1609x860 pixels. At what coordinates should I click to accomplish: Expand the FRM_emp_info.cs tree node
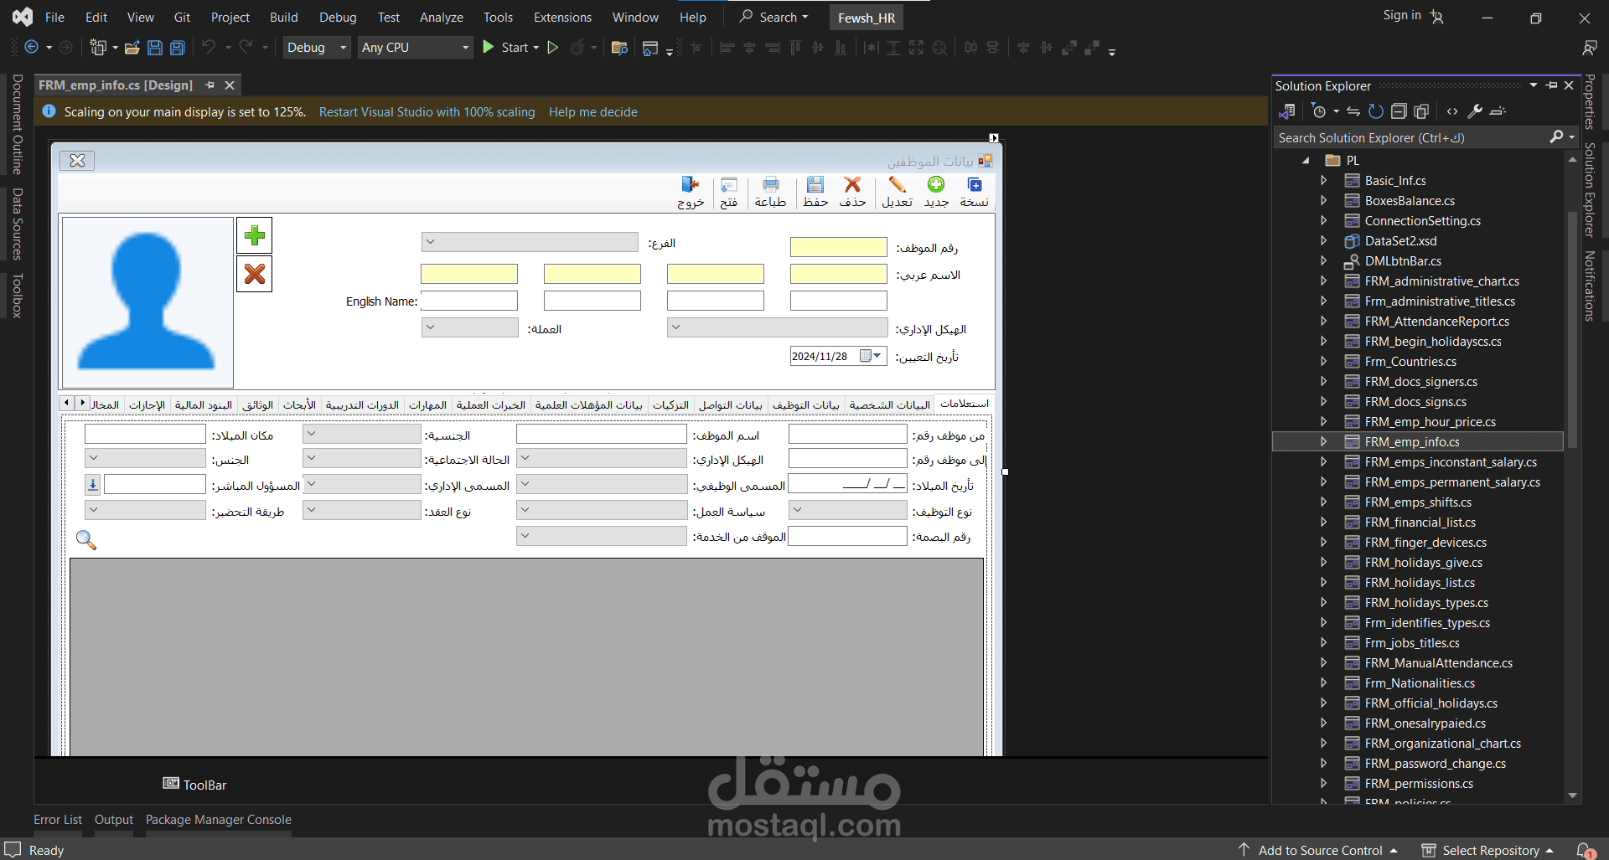coord(1323,441)
